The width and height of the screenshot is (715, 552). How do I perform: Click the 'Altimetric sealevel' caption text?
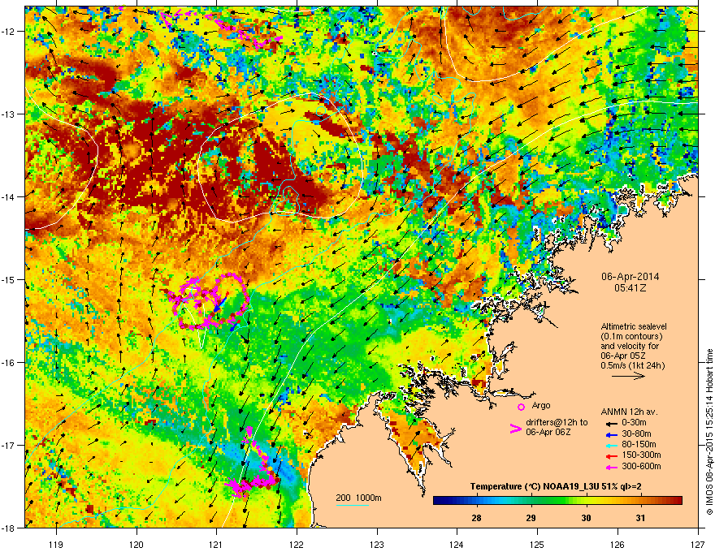pyautogui.click(x=634, y=326)
